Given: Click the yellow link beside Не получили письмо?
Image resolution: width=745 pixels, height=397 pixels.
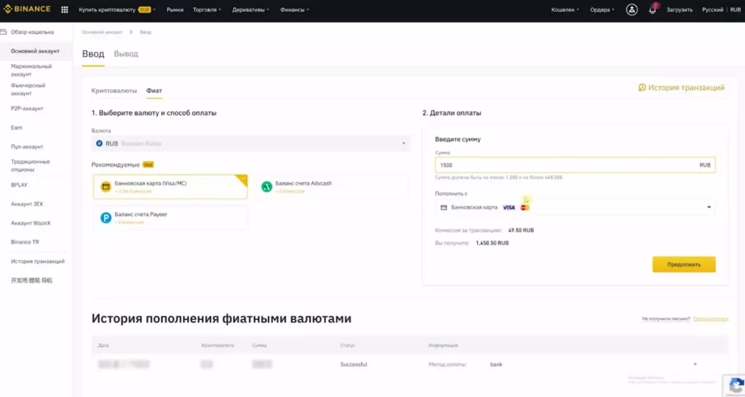Looking at the screenshot, I should tap(710, 318).
